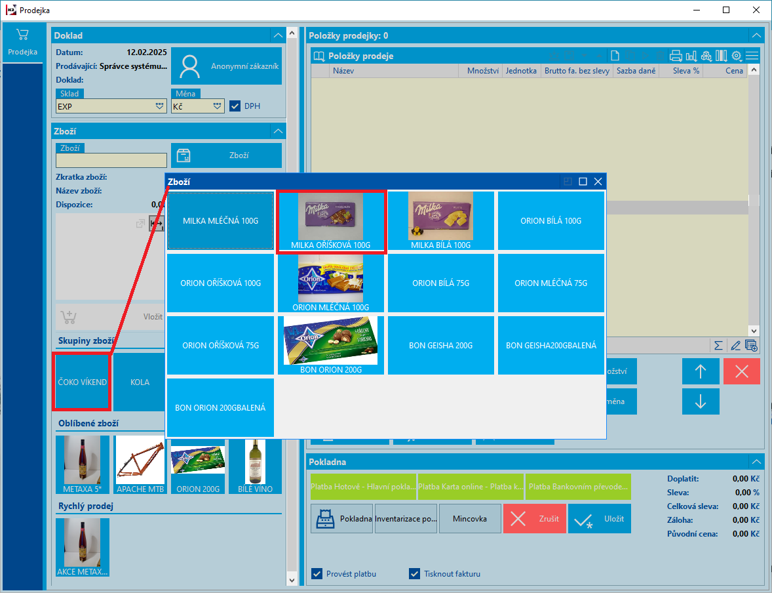Click the red Zrušit cancel button
The image size is (772, 593).
tap(534, 519)
